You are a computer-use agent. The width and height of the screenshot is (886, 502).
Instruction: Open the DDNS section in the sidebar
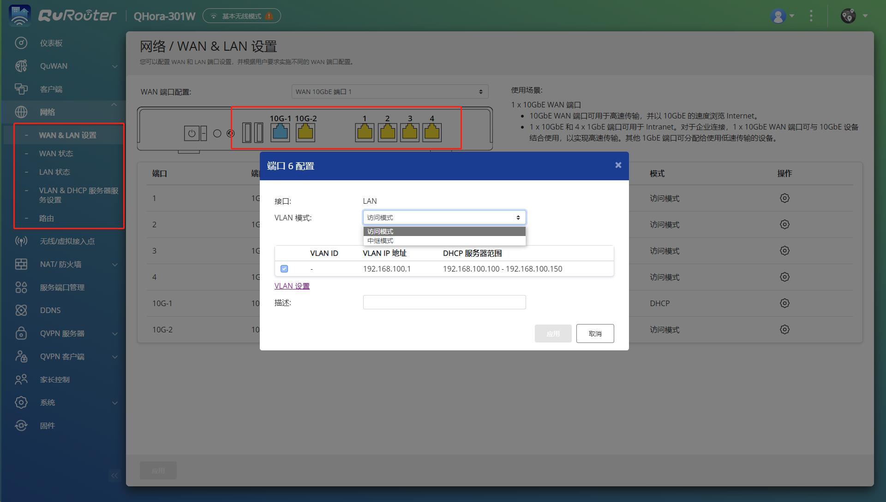tap(21, 310)
